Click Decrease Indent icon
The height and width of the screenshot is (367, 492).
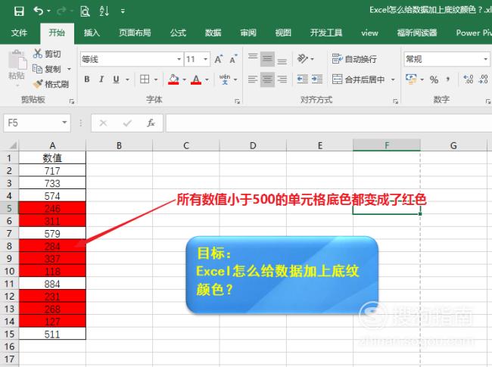pos(303,79)
